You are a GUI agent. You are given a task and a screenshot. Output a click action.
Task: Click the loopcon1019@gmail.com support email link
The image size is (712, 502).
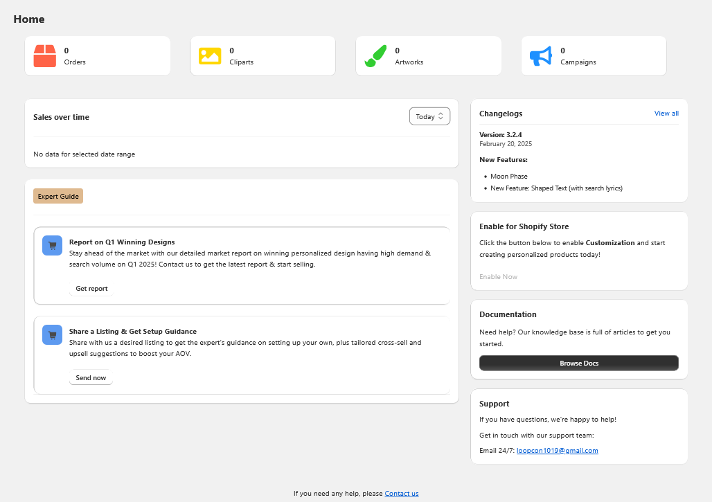pos(557,450)
